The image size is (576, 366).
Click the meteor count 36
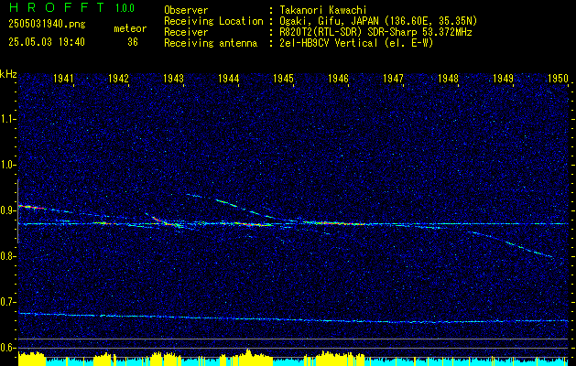tap(133, 42)
